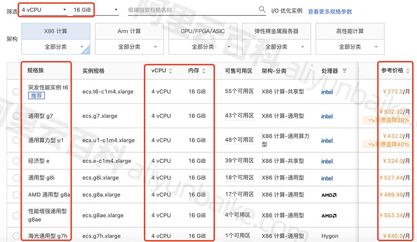Switch to Arm 计算 architecture tab
417x242 pixels.
coord(129,31)
